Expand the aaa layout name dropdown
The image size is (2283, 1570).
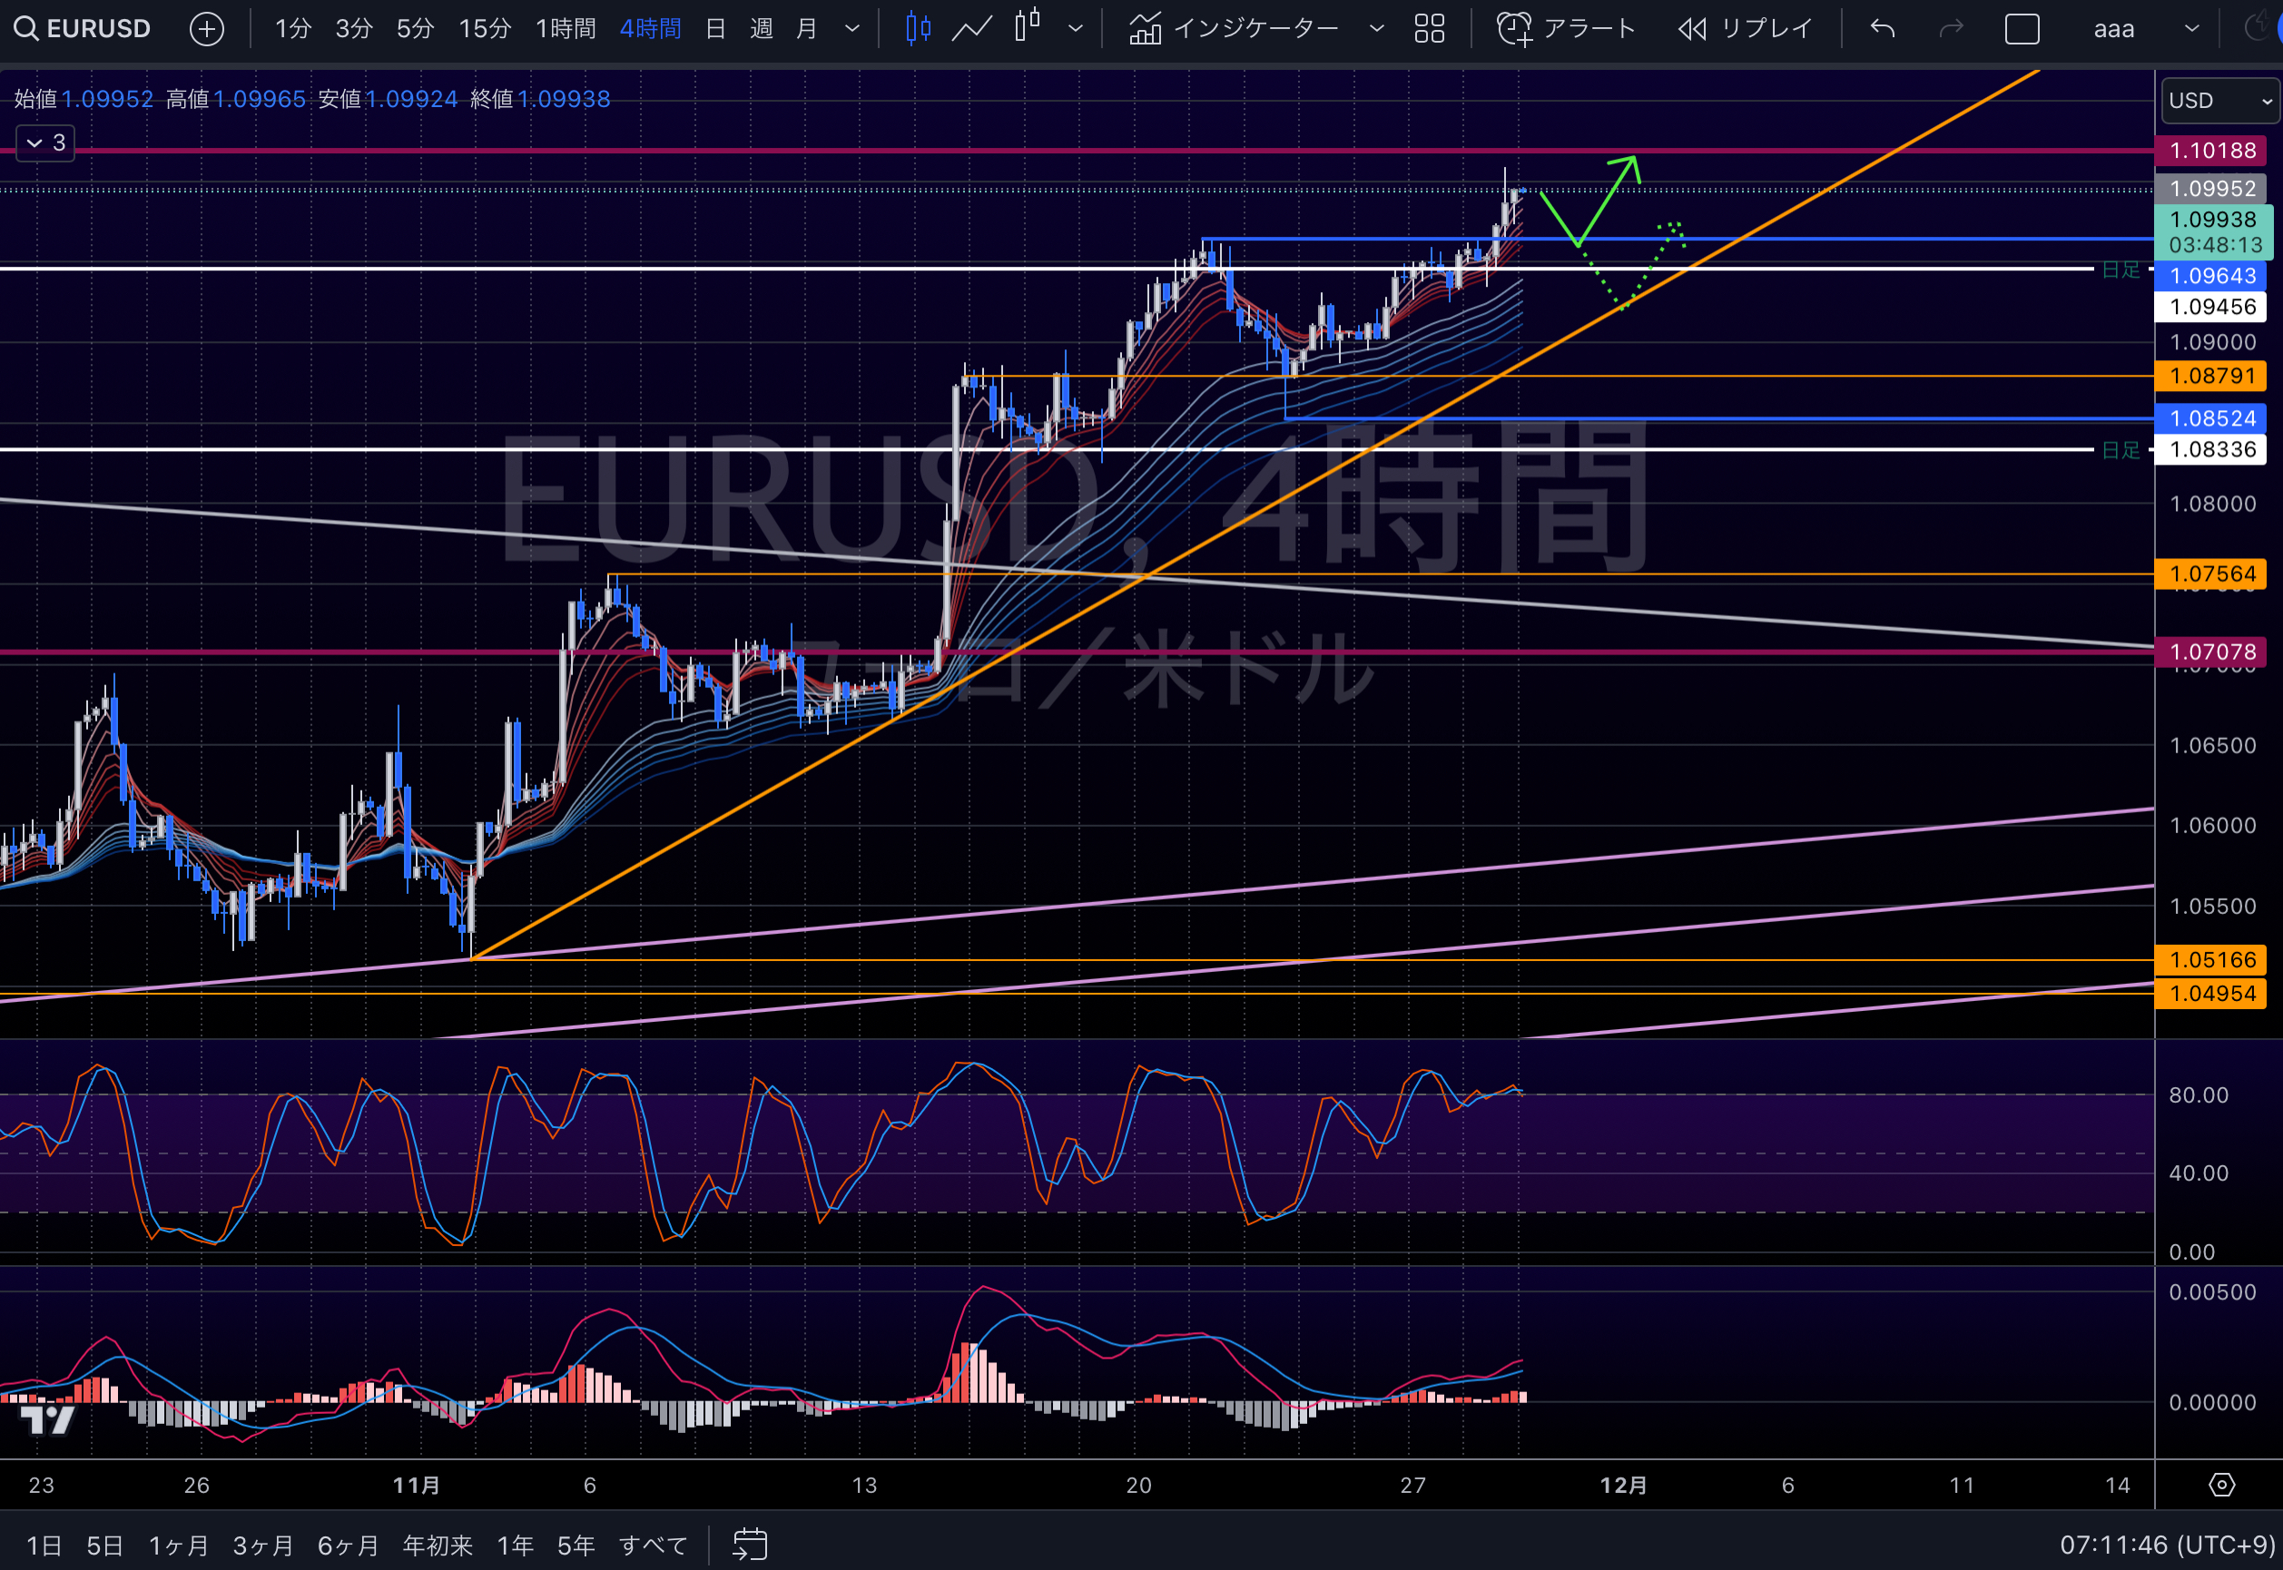(x=2191, y=28)
